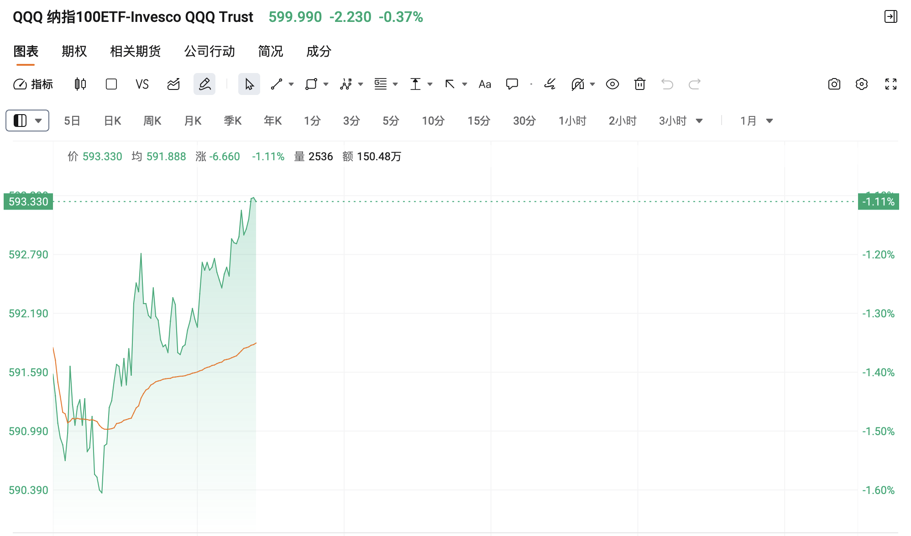Switch to the 期权 tab
This screenshot has width=911, height=536.
74,51
